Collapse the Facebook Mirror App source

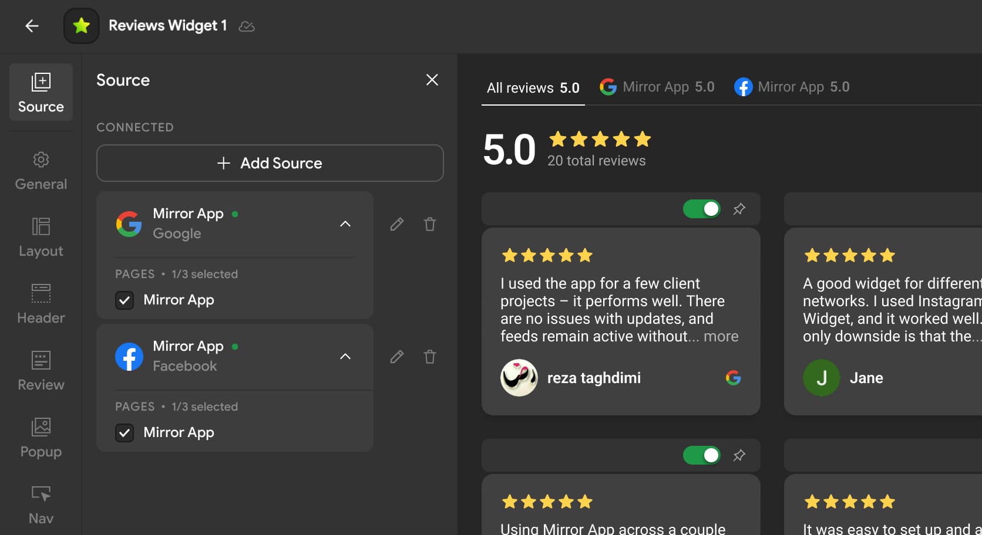[x=345, y=357]
